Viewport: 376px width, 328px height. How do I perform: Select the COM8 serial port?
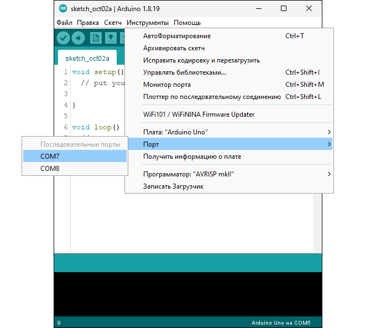tap(75, 169)
